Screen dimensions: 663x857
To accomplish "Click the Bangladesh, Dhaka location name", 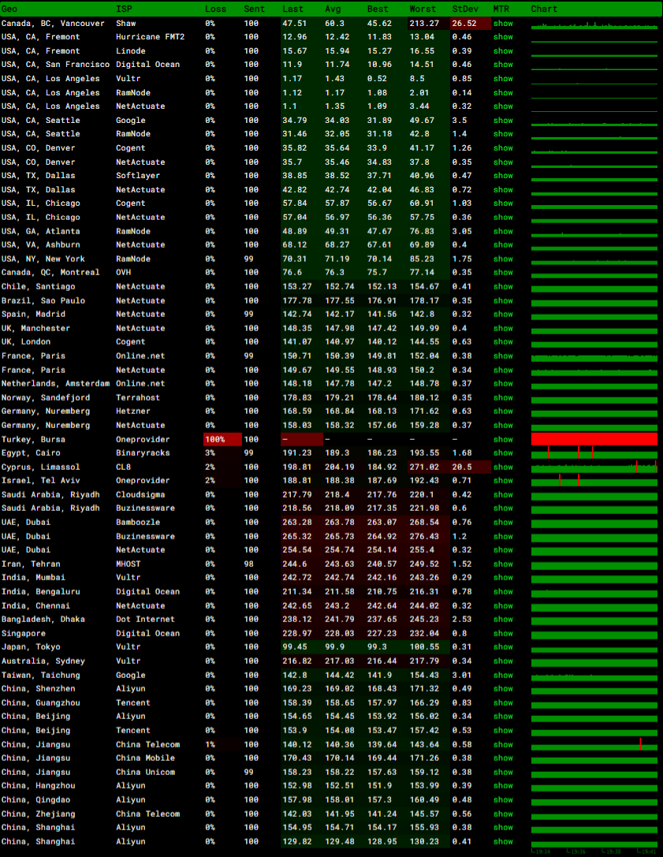I will [43, 620].
